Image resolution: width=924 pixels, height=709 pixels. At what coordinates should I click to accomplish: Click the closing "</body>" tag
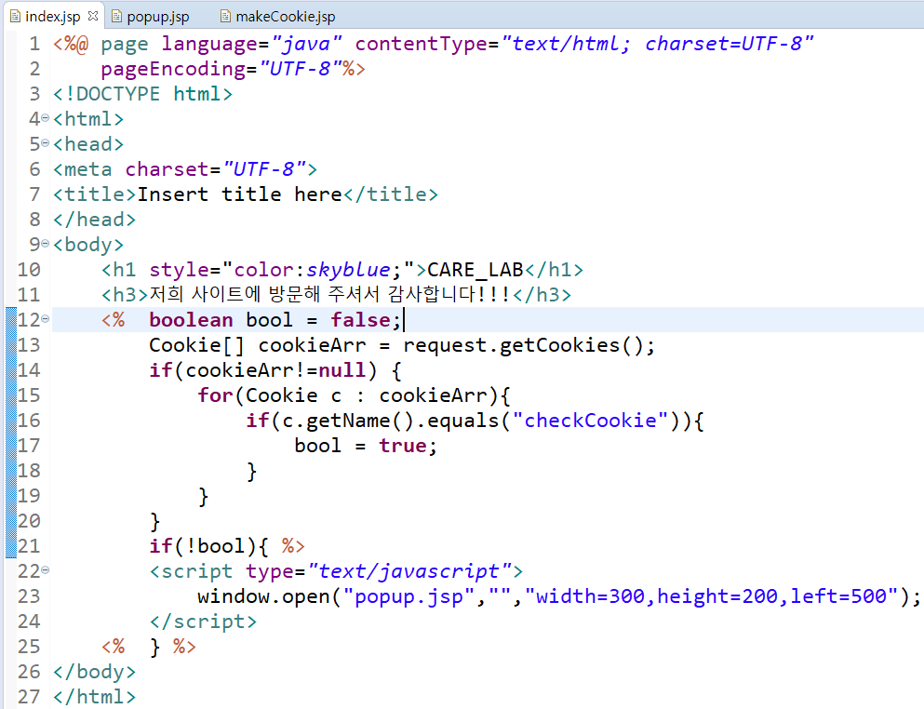pyautogui.click(x=94, y=671)
